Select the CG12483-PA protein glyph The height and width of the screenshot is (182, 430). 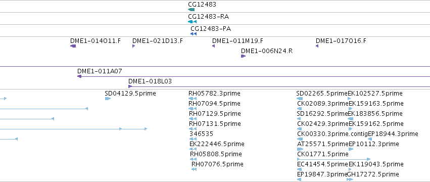194,34
